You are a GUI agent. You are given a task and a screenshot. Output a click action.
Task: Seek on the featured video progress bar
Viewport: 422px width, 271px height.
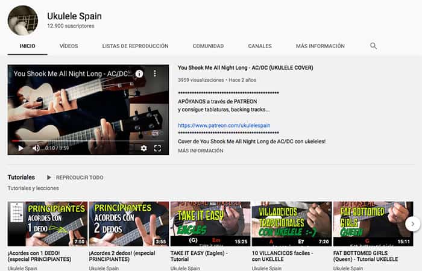pyautogui.click(x=88, y=140)
